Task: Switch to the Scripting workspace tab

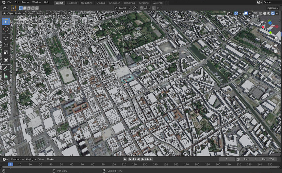Action: coord(144,3)
